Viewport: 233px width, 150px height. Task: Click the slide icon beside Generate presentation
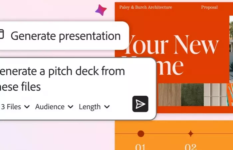click(2, 35)
